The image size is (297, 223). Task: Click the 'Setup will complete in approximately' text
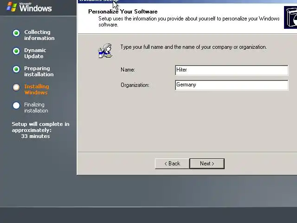40,127
